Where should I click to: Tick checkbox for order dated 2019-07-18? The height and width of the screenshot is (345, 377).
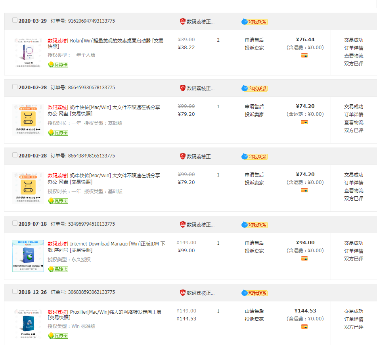[x=15, y=223]
